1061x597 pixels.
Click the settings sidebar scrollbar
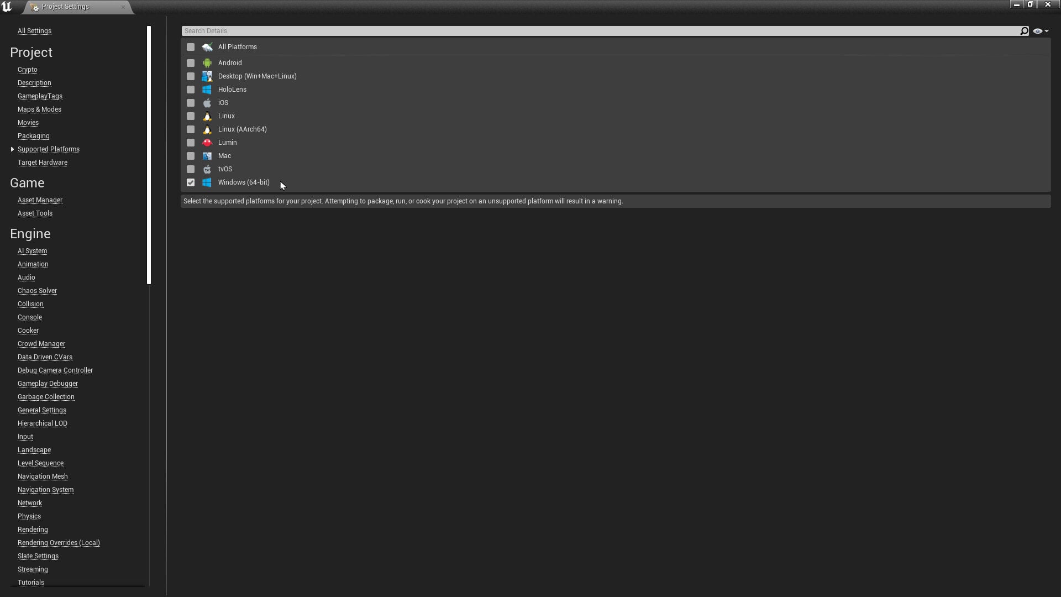(x=149, y=155)
